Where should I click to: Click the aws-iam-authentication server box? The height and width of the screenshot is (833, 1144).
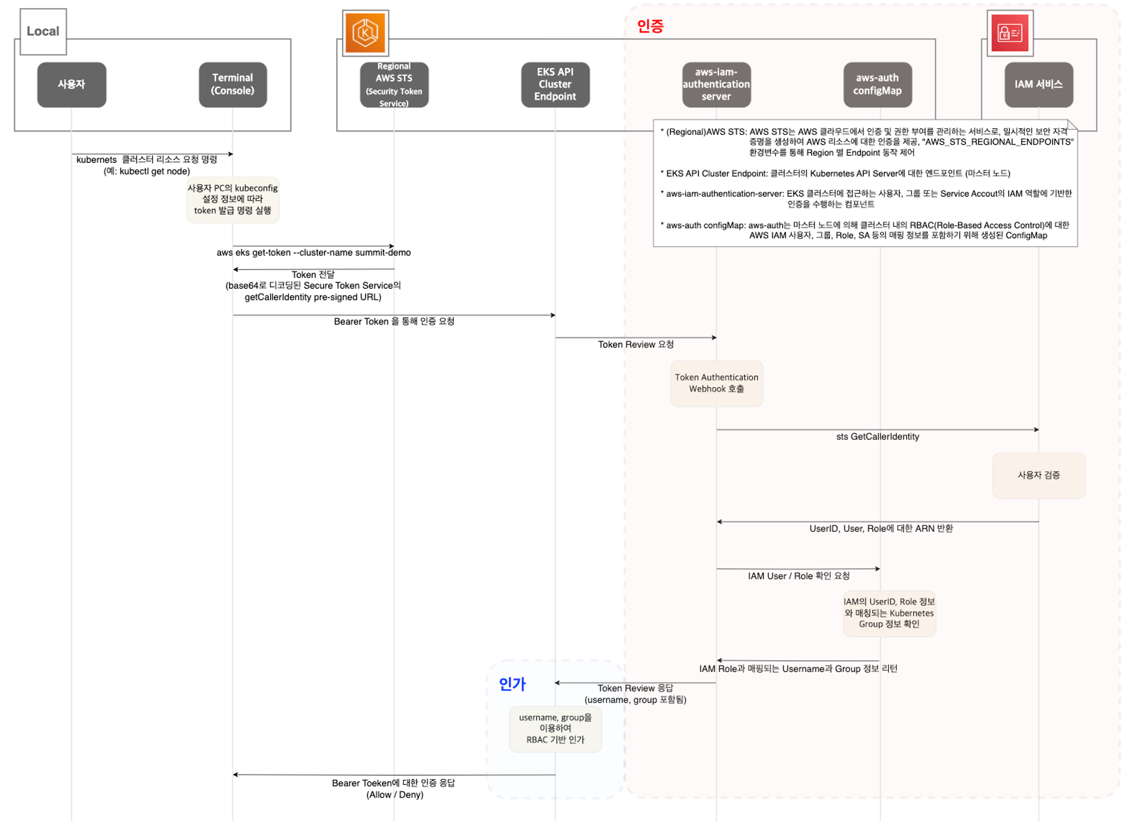pos(716,85)
